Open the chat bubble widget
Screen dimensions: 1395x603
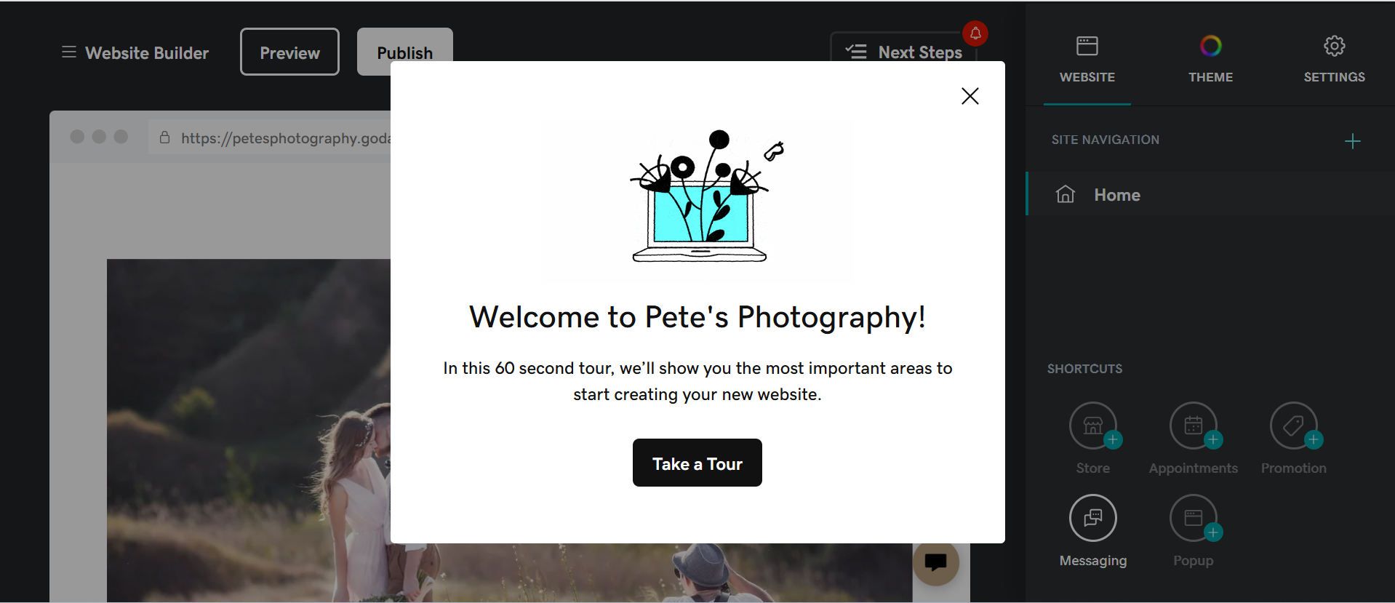pos(935,563)
